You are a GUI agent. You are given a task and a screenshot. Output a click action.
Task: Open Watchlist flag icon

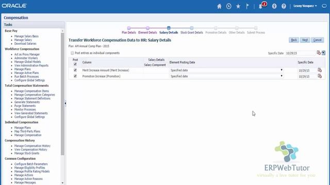247,6
